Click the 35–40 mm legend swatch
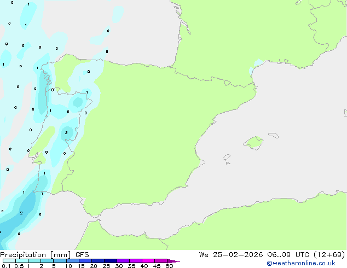The height and width of the screenshot is (268, 347). [135, 261]
